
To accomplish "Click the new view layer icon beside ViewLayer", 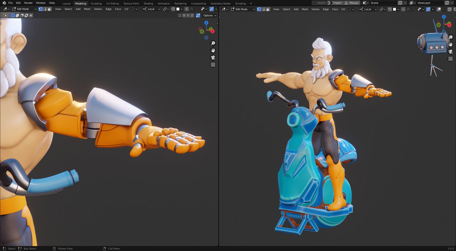I will [x=447, y=3].
